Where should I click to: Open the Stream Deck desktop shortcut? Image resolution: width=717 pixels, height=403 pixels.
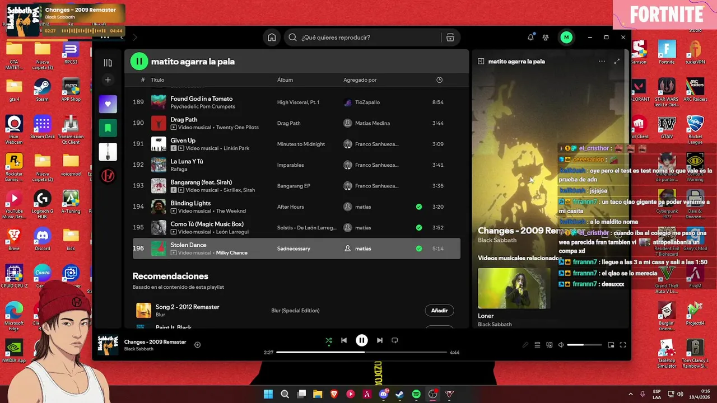click(x=43, y=127)
